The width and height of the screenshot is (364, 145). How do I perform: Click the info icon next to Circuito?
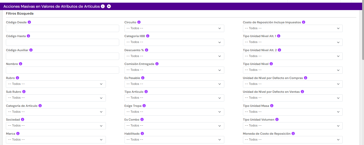point(139,22)
